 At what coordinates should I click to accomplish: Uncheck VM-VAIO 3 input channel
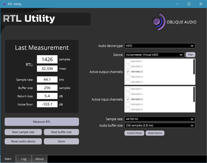[128, 99]
